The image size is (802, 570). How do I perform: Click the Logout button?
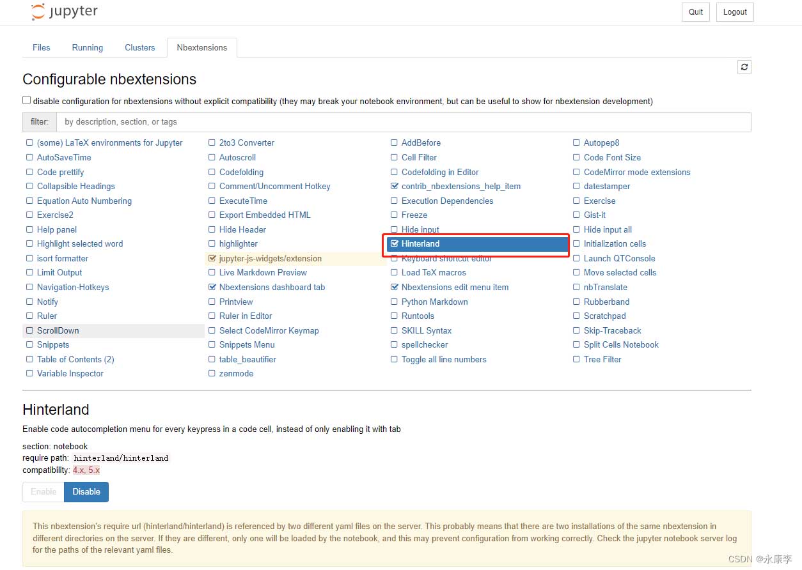pos(735,12)
